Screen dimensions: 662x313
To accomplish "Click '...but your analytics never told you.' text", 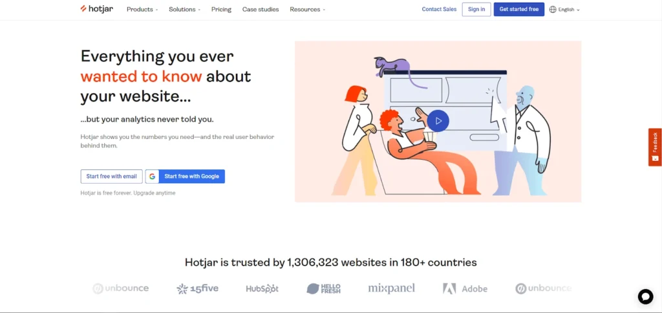I will tap(147, 120).
